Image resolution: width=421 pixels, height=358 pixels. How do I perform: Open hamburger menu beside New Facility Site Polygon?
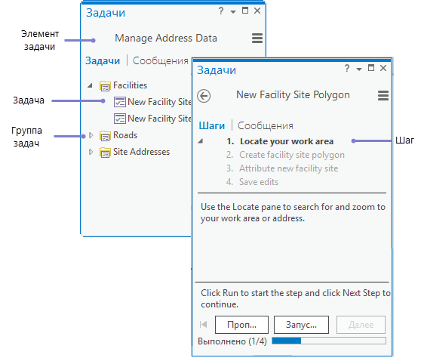pyautogui.click(x=383, y=95)
